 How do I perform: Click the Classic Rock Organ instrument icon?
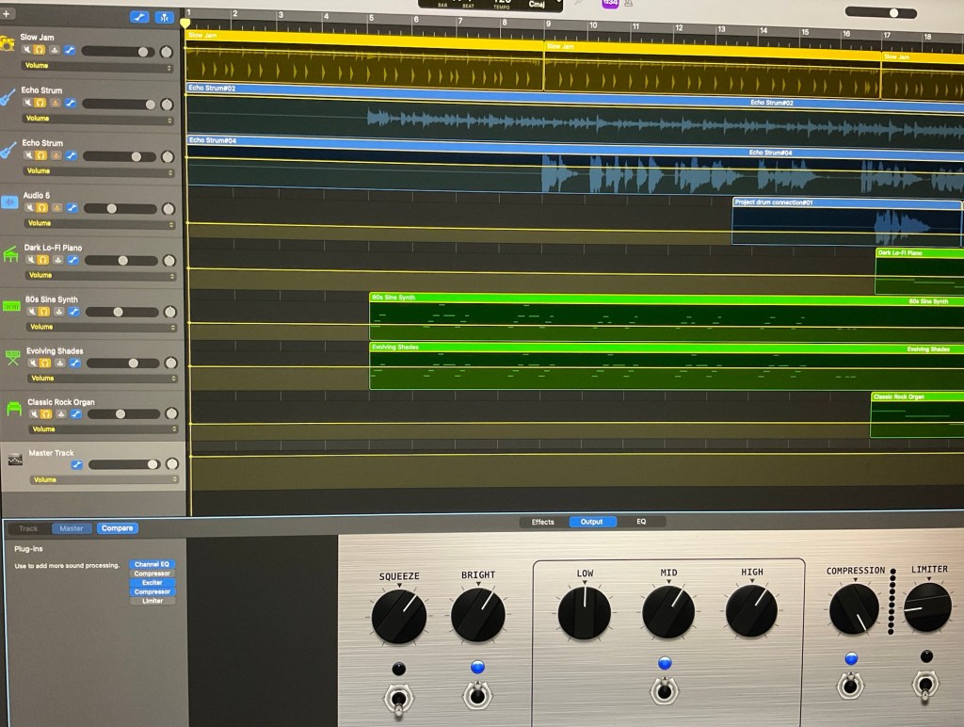(x=14, y=409)
